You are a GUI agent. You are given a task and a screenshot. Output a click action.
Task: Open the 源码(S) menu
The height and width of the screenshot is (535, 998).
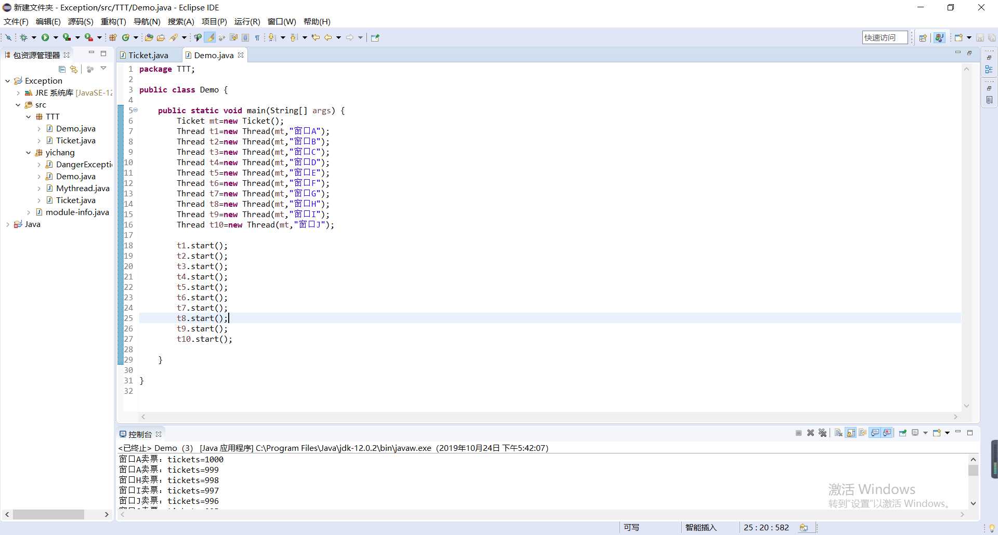pos(81,21)
